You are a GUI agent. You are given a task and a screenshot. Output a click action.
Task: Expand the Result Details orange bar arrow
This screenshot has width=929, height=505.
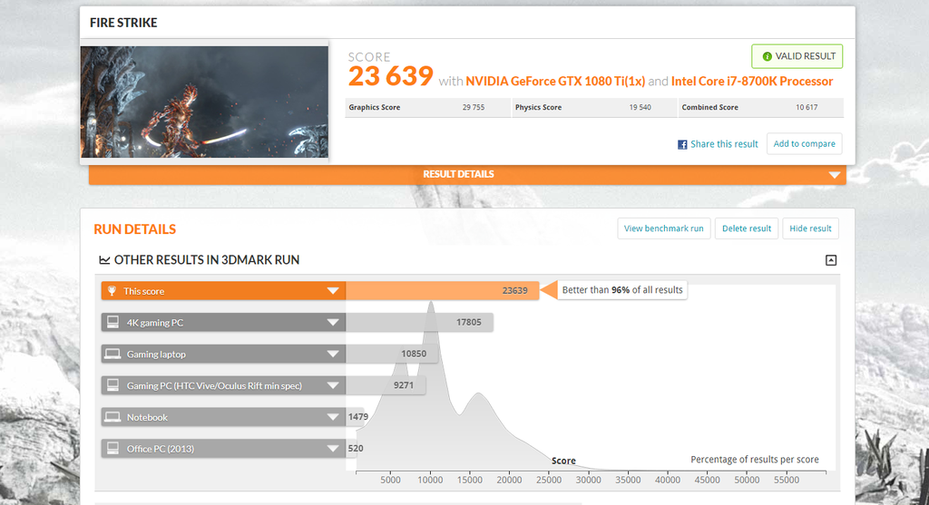pyautogui.click(x=835, y=175)
